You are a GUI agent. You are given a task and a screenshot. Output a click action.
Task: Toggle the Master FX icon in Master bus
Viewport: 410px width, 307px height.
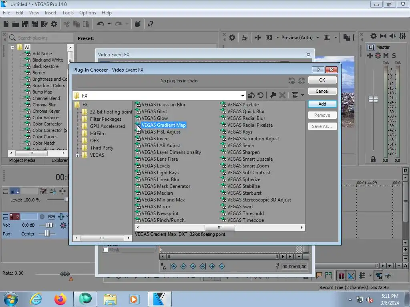coord(378,55)
